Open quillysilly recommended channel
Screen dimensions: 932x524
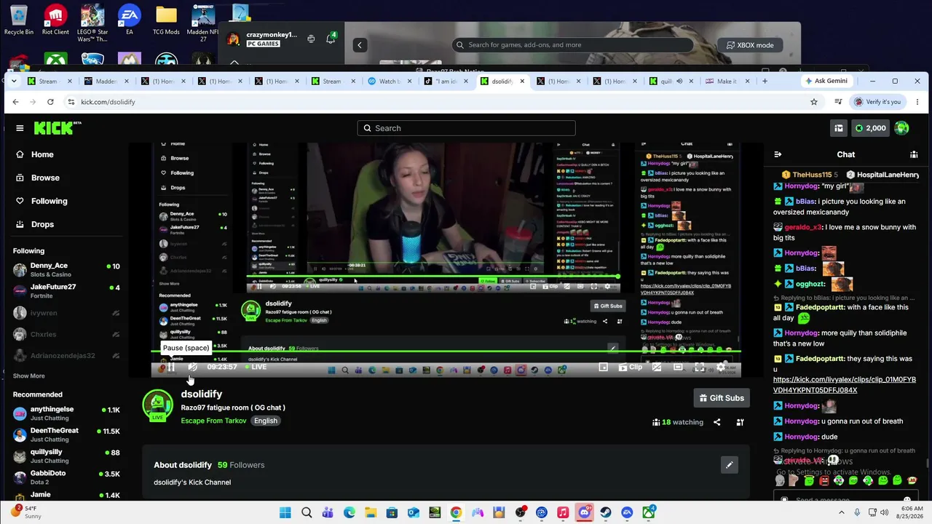coord(66,456)
